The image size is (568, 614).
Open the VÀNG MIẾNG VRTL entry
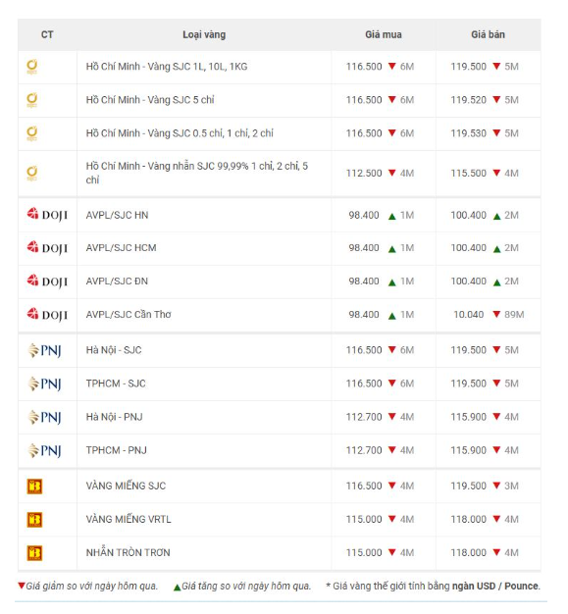[x=129, y=519]
